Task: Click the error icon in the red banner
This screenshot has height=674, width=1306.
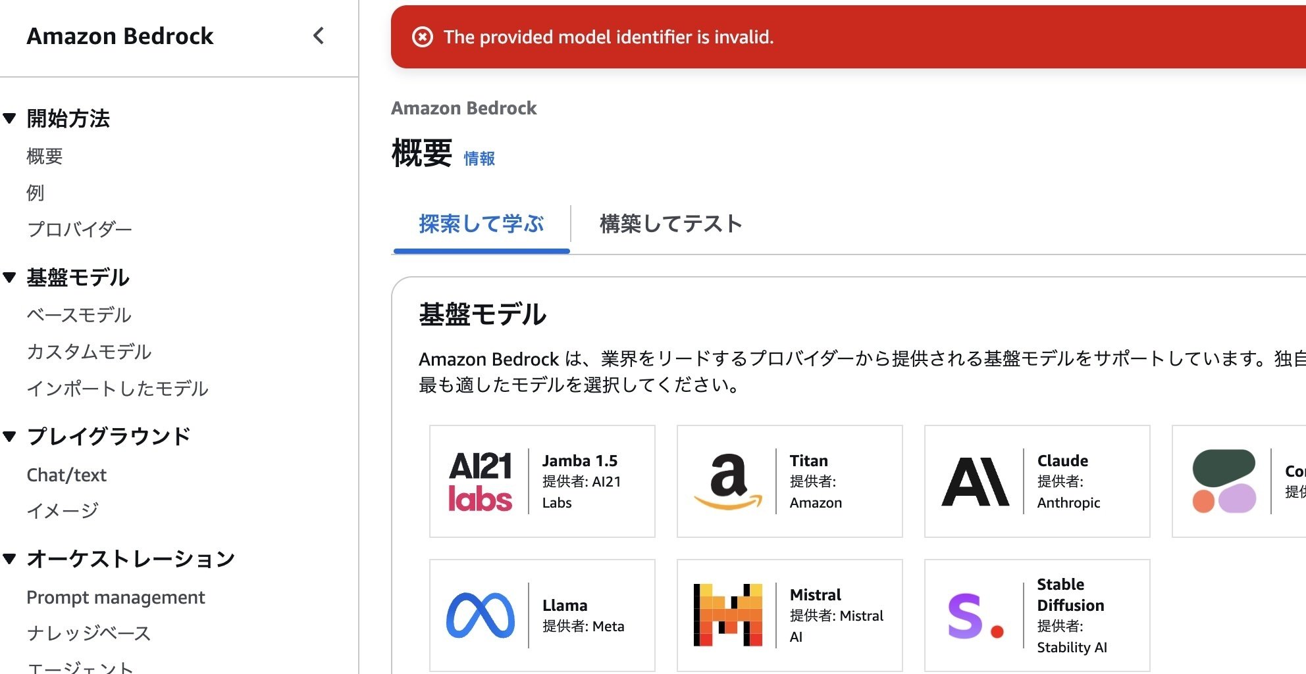Action: (422, 38)
